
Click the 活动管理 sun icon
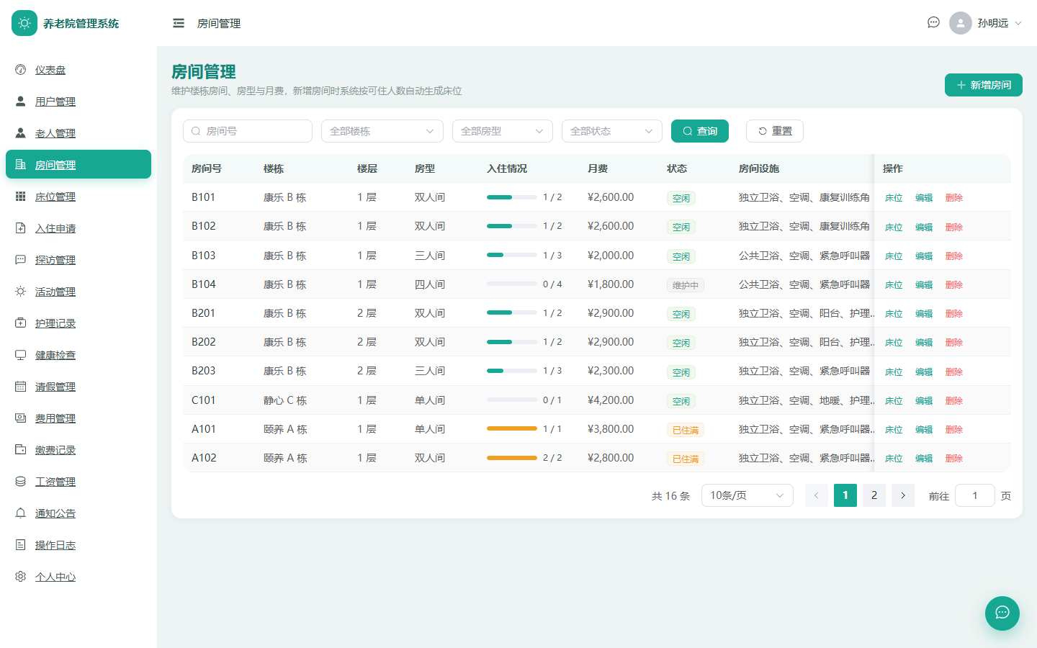(21, 292)
